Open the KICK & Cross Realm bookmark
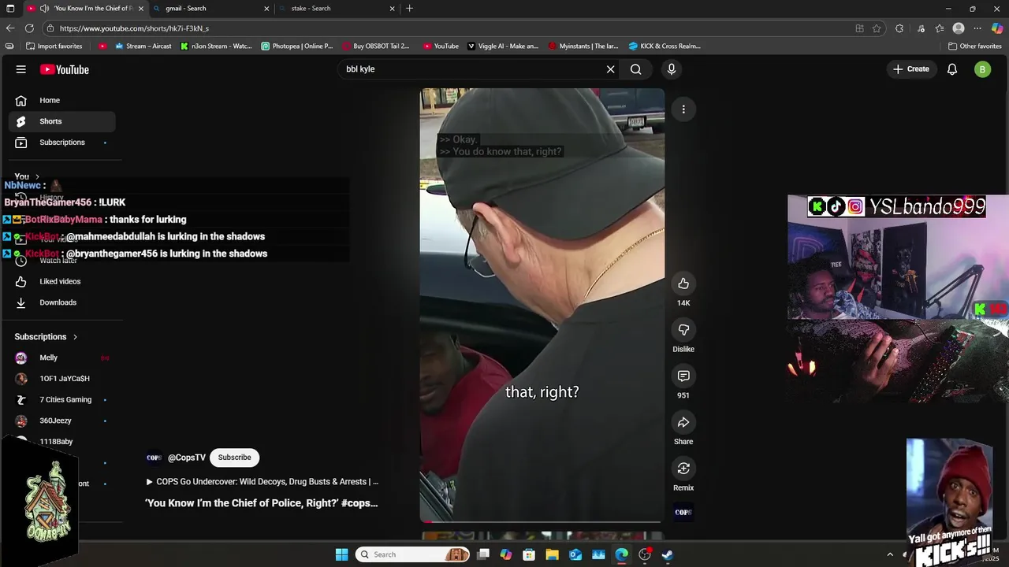 pos(664,46)
